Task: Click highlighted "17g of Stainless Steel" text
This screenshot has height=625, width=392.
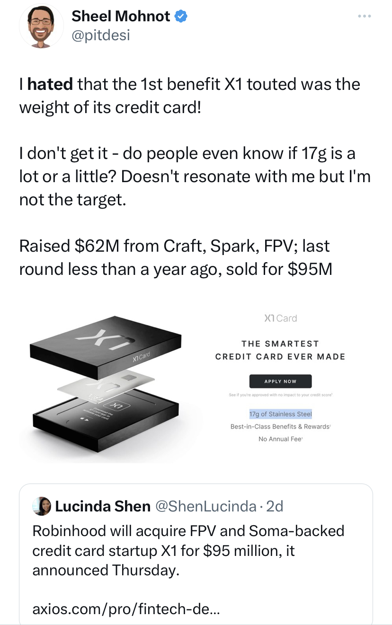Action: (280, 414)
